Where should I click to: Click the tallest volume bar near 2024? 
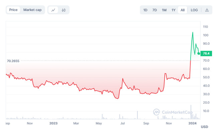191,112
